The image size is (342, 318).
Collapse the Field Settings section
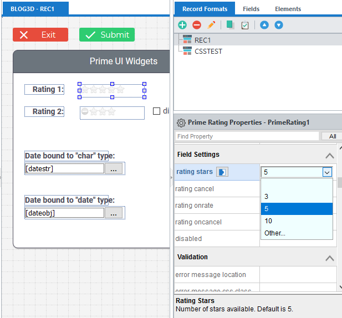point(330,156)
